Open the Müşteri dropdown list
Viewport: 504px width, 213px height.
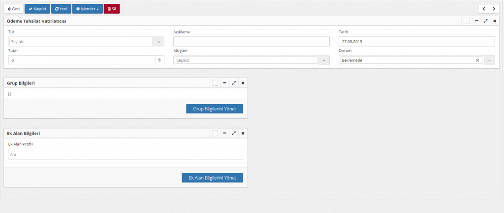click(324, 60)
